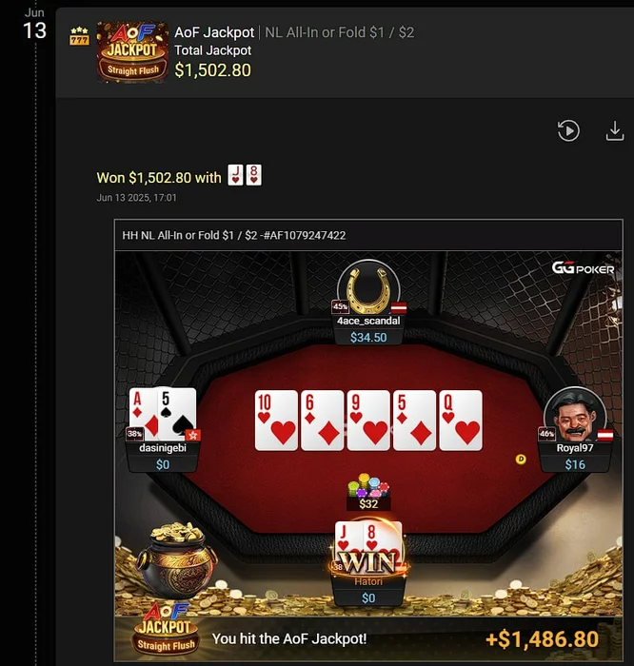This screenshot has height=666, width=634.
Task: Download the hand history
Action: pyautogui.click(x=614, y=131)
